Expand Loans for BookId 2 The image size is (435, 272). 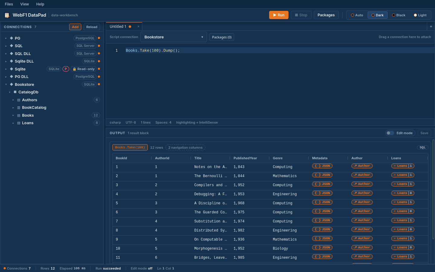point(403,175)
